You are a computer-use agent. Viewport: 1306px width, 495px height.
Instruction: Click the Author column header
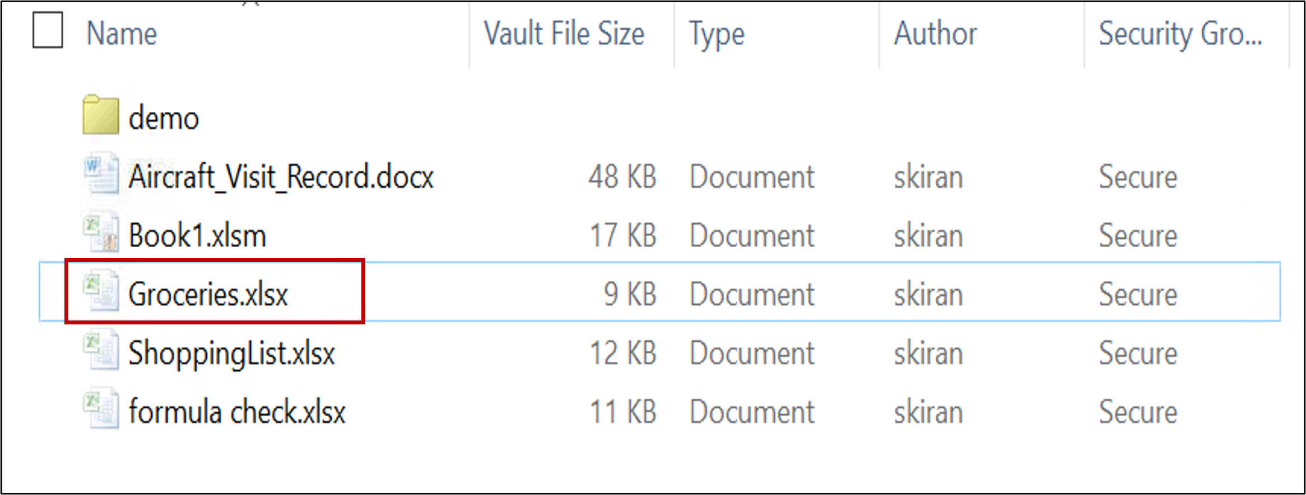935,34
